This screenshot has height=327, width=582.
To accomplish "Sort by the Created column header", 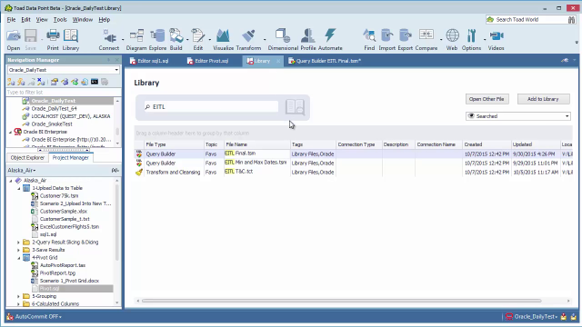I will pos(487,144).
